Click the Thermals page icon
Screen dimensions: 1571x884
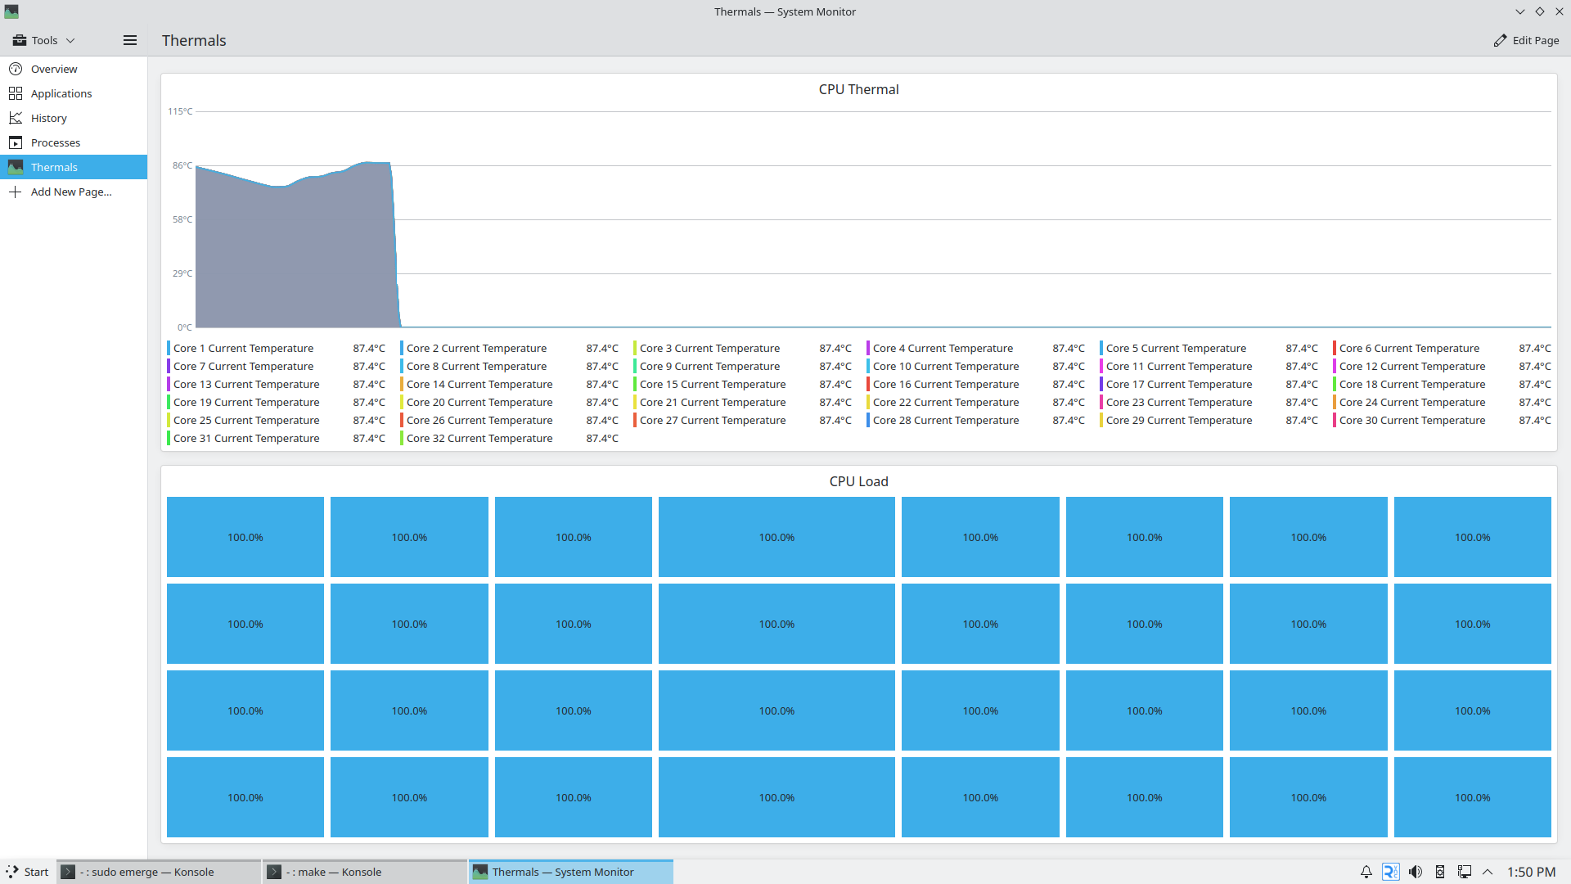pyautogui.click(x=16, y=167)
